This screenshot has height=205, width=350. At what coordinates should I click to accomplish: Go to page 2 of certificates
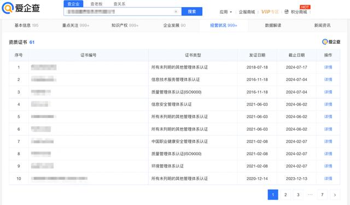click(285, 195)
